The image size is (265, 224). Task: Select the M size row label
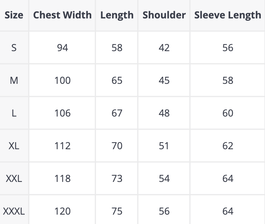pyautogui.click(x=14, y=80)
